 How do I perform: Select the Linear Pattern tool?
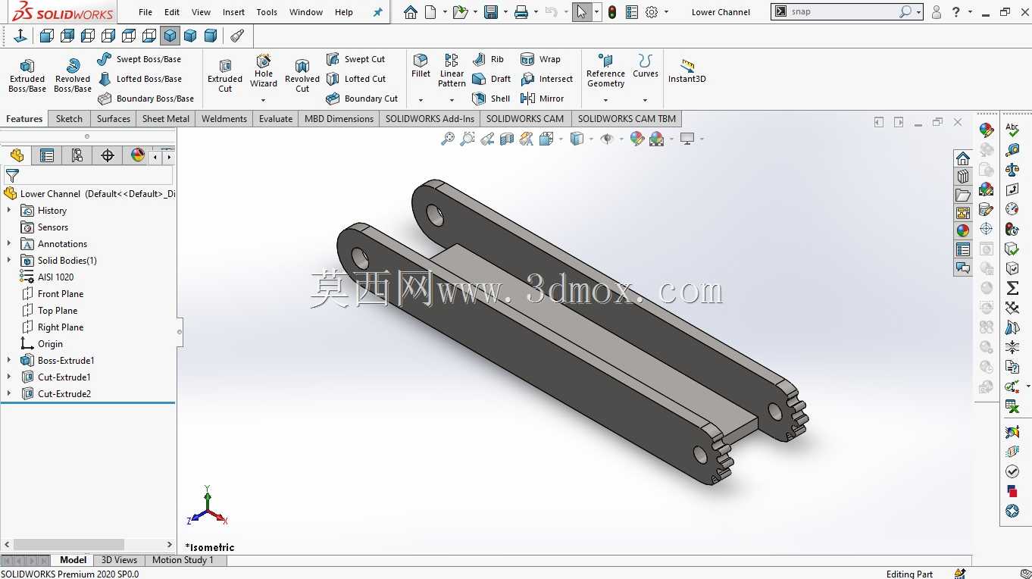[452, 70]
